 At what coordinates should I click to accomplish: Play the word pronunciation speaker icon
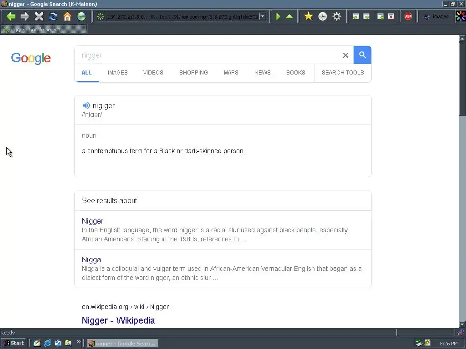[86, 105]
